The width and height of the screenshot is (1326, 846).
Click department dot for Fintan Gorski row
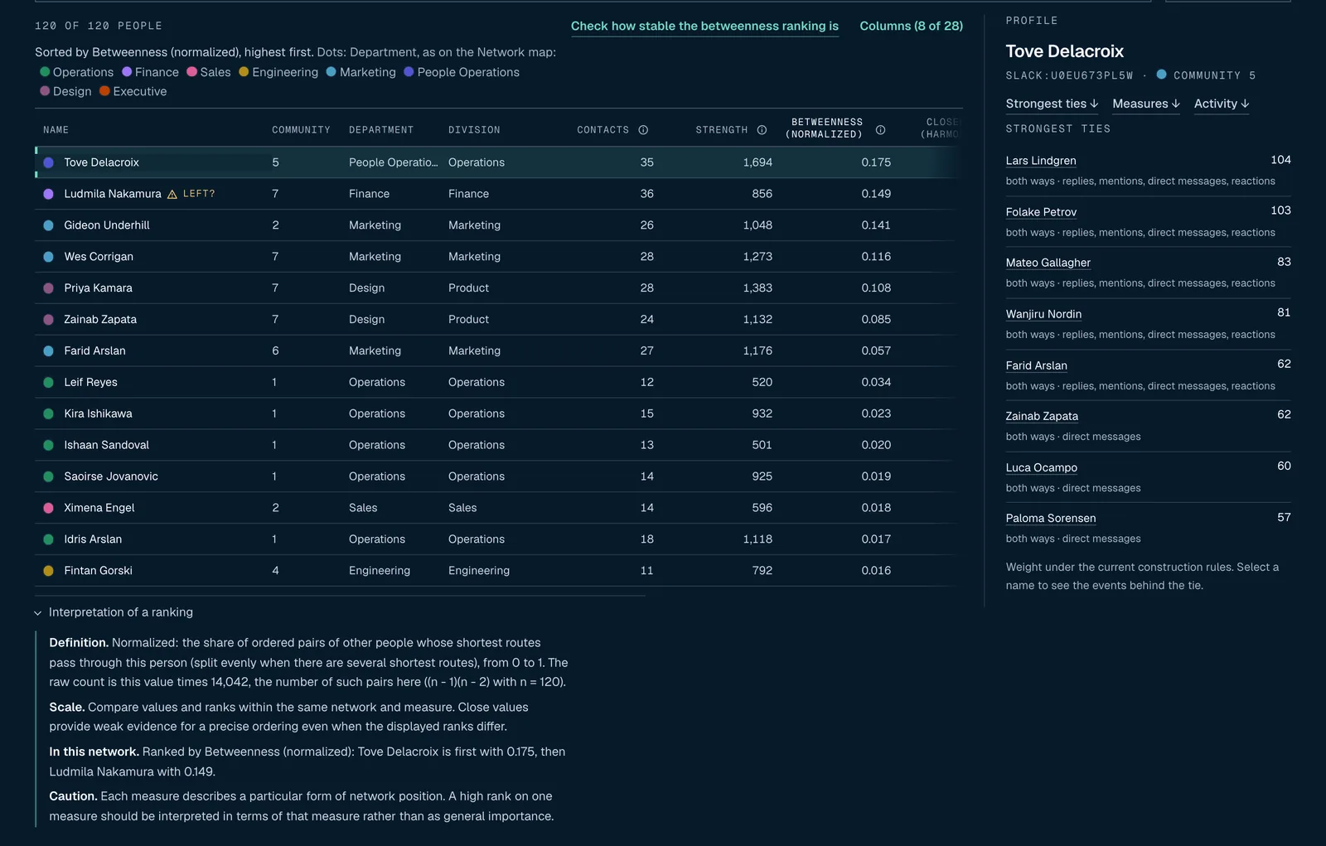[x=49, y=571]
